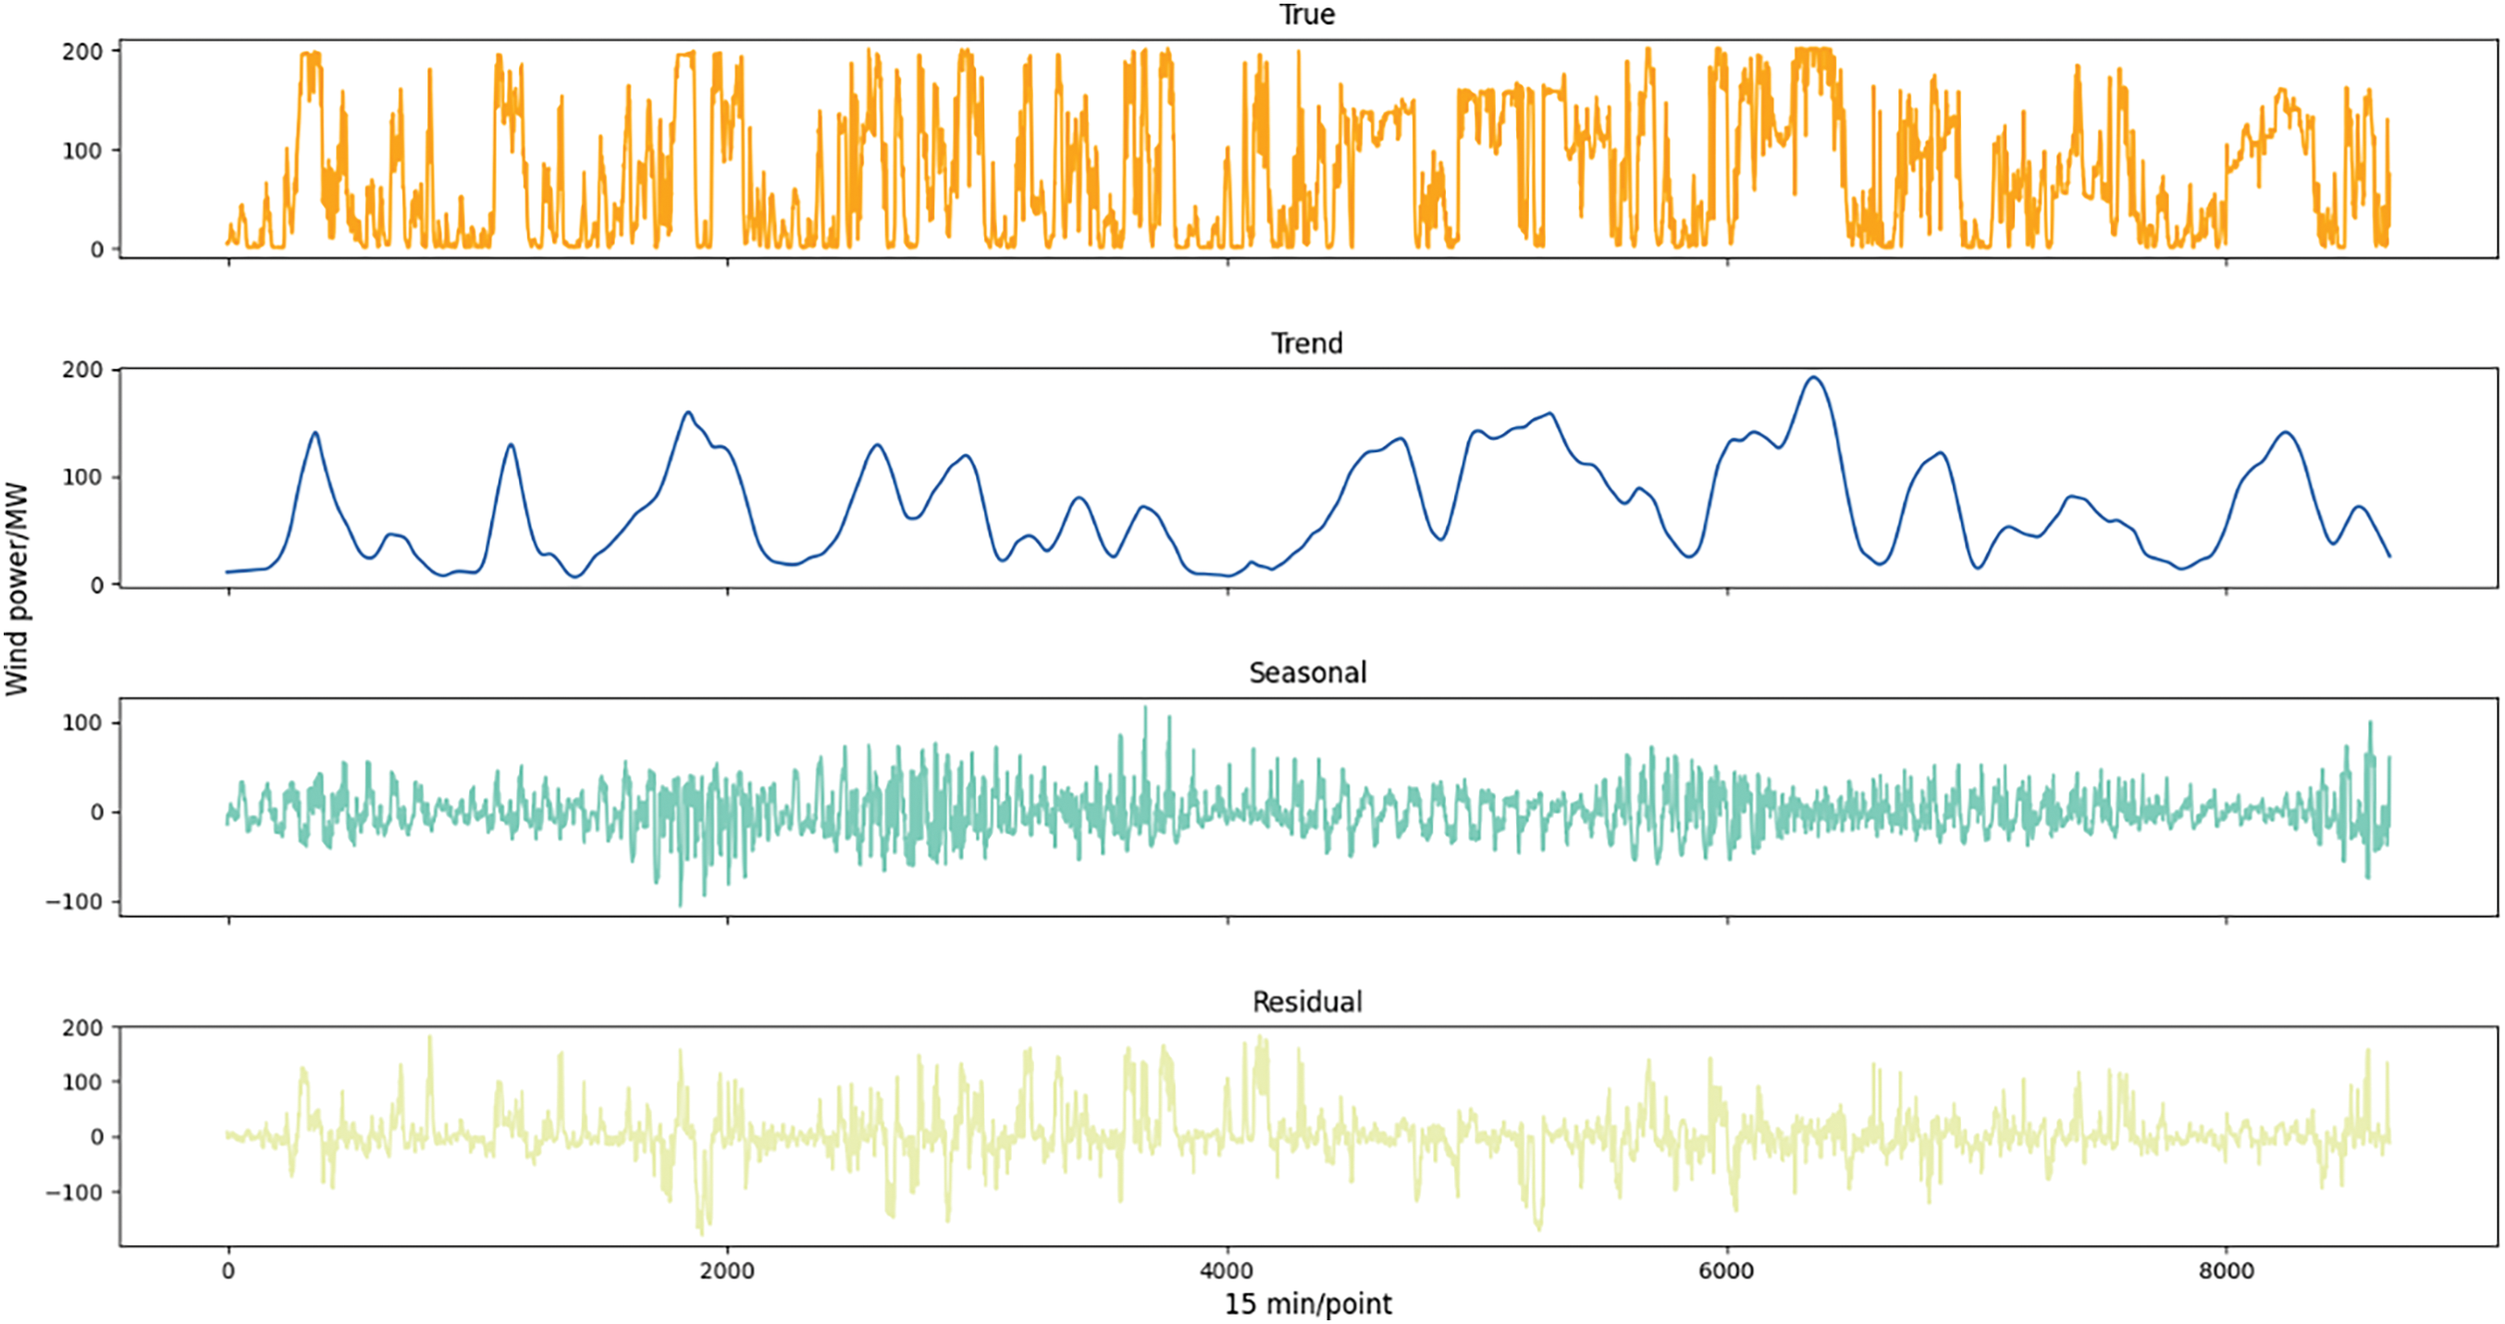The height and width of the screenshot is (1324, 2505).
Task: Click the 'Wind power/MW' y-axis label
Action: [x=17, y=589]
